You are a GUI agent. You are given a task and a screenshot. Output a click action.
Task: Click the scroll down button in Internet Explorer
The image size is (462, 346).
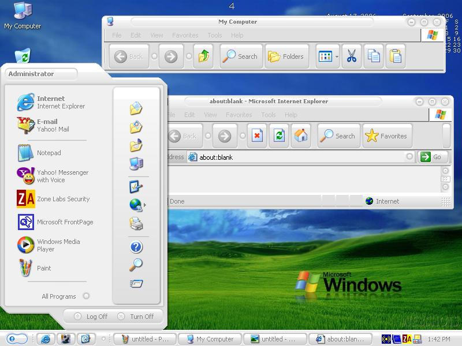(x=445, y=187)
